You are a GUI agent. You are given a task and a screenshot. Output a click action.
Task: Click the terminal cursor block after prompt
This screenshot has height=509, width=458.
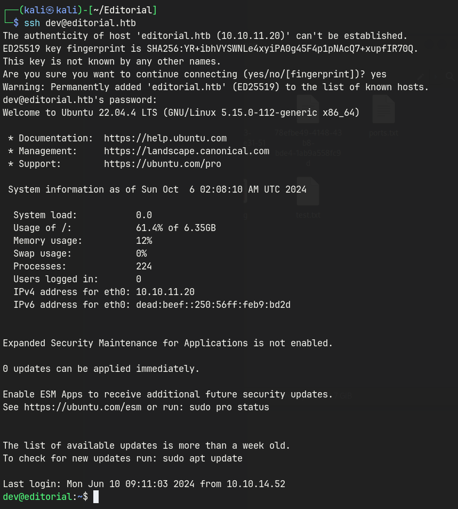click(x=96, y=497)
